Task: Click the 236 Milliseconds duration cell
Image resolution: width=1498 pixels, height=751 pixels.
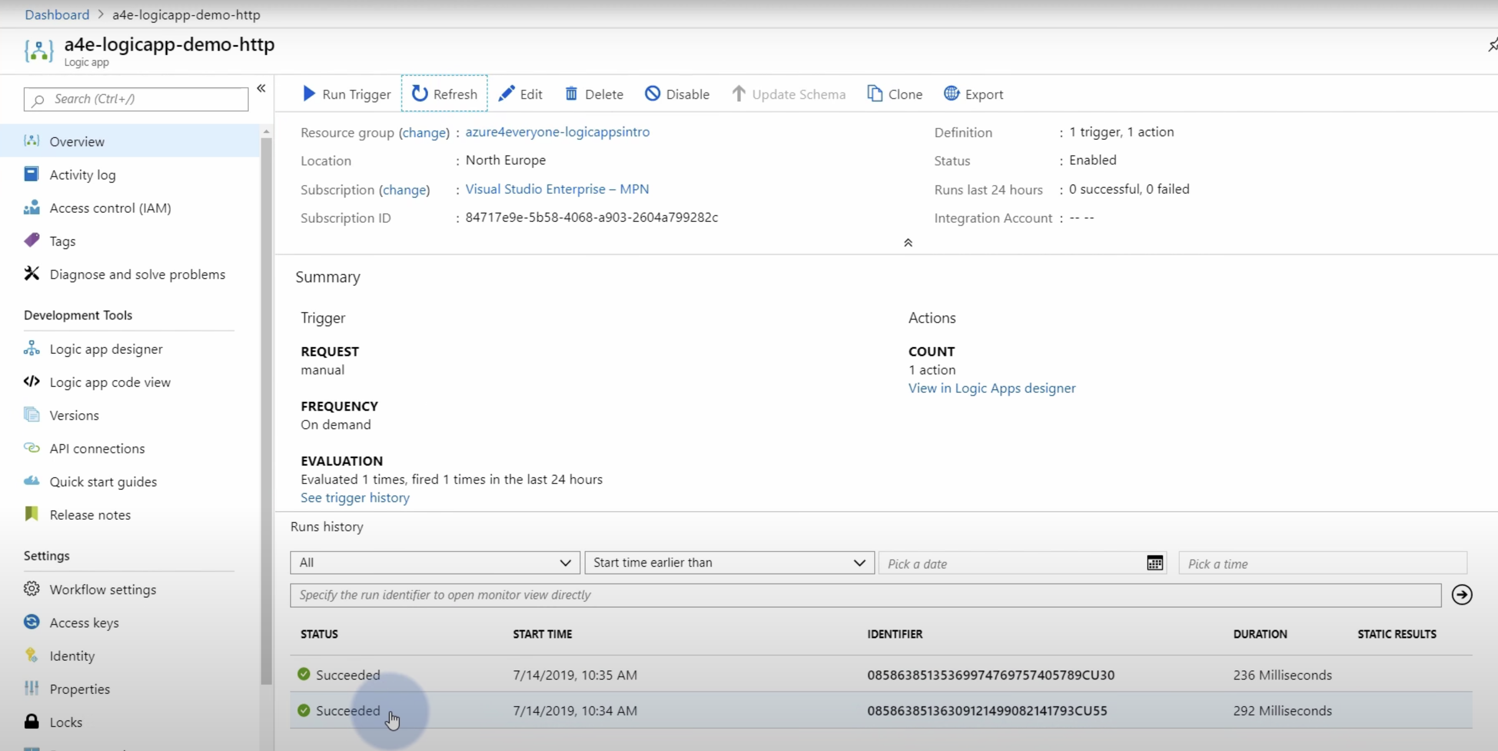Action: (x=1282, y=675)
